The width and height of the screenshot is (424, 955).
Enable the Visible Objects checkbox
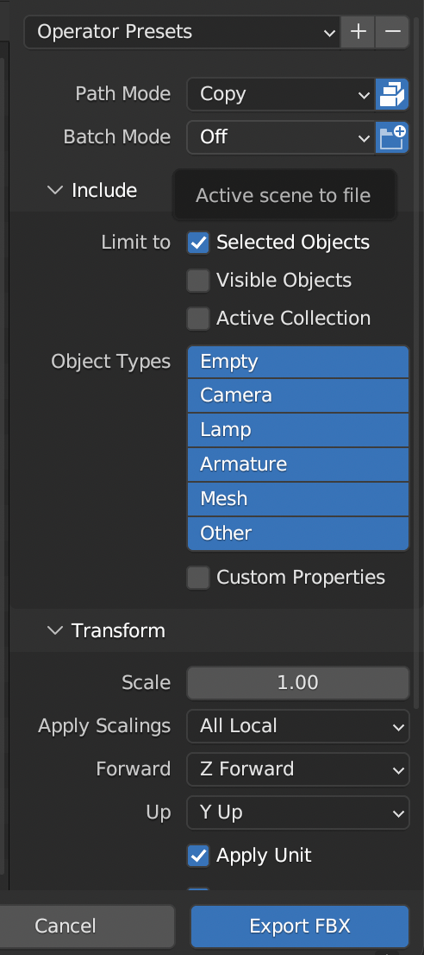point(198,281)
